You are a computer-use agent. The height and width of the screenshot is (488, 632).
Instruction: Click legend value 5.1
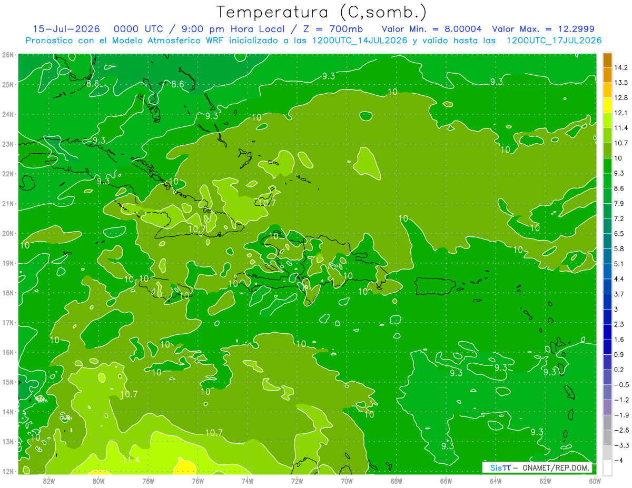[619, 264]
